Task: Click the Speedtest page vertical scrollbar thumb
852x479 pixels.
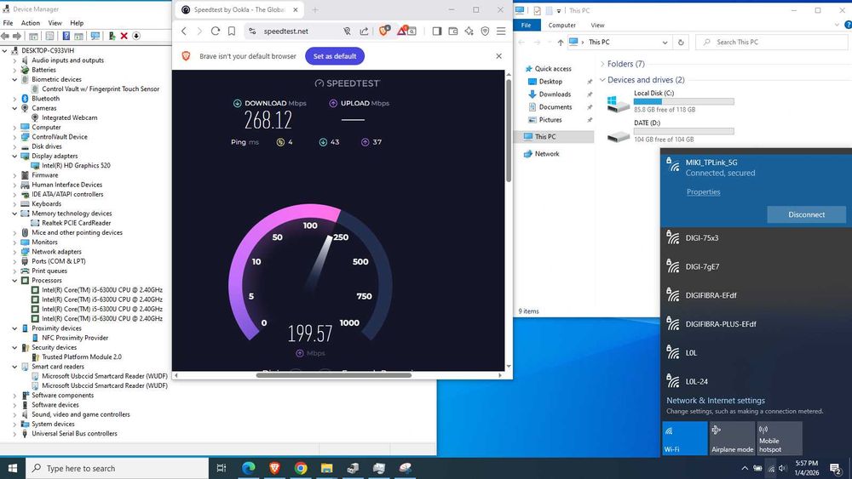Action: tap(509, 130)
